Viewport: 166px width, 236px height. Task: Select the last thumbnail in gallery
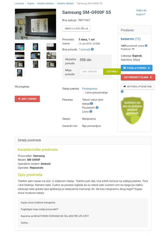click(x=20, y=73)
